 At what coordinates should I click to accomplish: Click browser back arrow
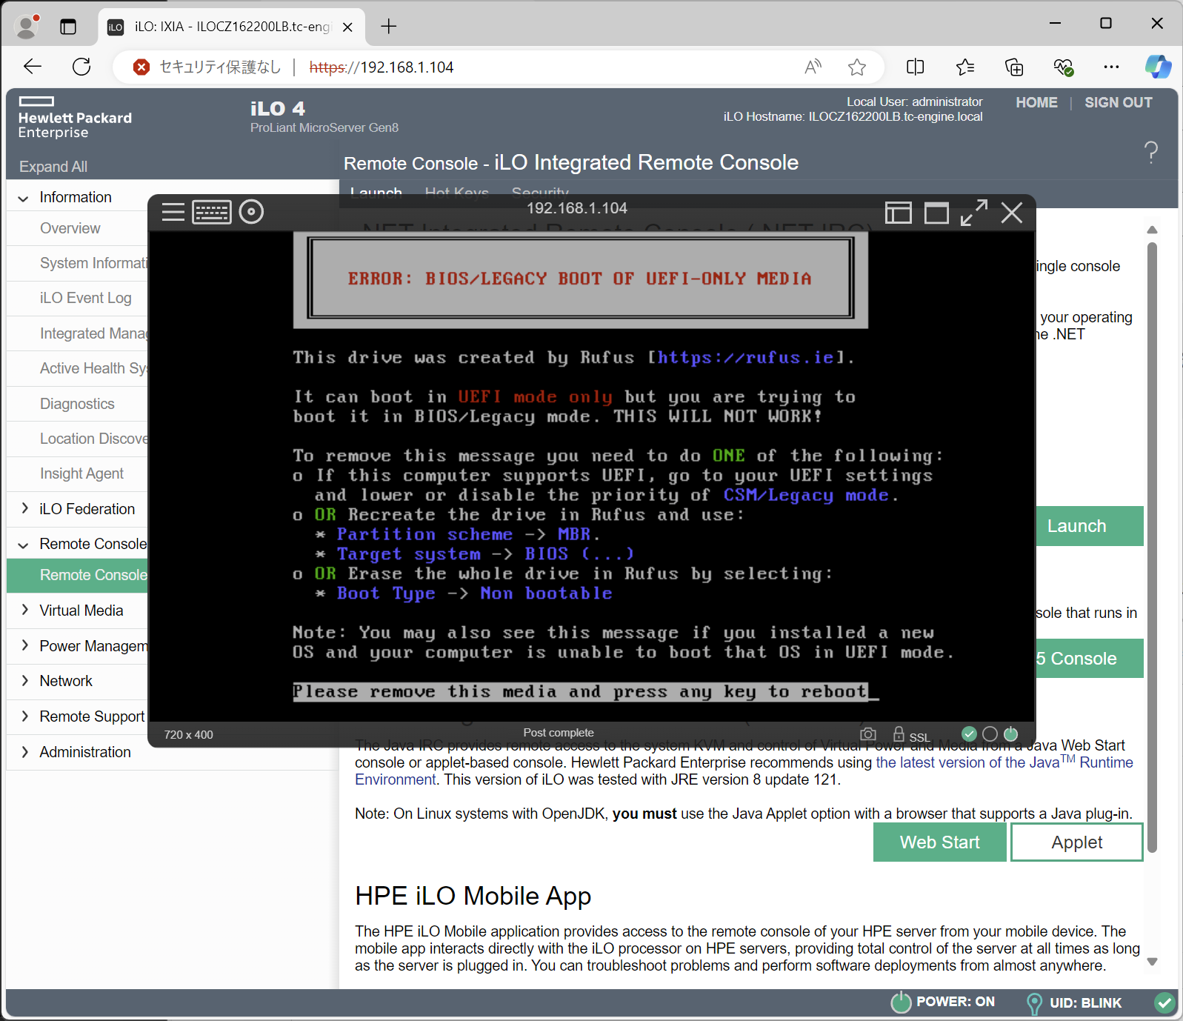pos(33,67)
